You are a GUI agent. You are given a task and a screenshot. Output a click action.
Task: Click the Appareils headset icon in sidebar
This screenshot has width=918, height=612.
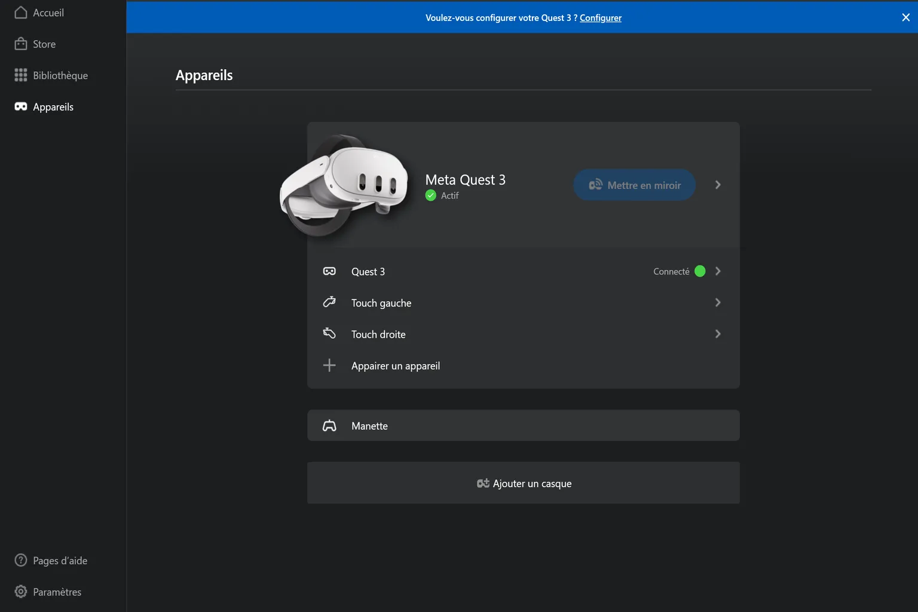pos(21,106)
